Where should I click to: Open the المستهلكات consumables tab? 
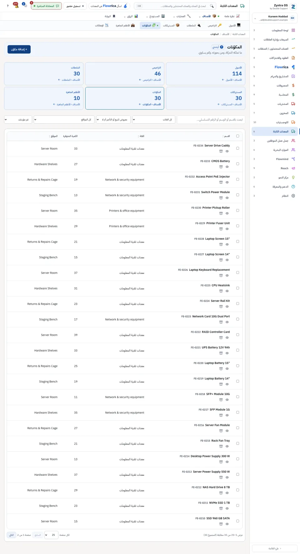click(x=171, y=25)
